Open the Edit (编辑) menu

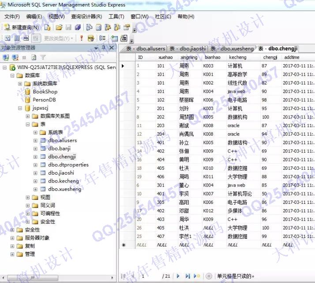point(34,16)
